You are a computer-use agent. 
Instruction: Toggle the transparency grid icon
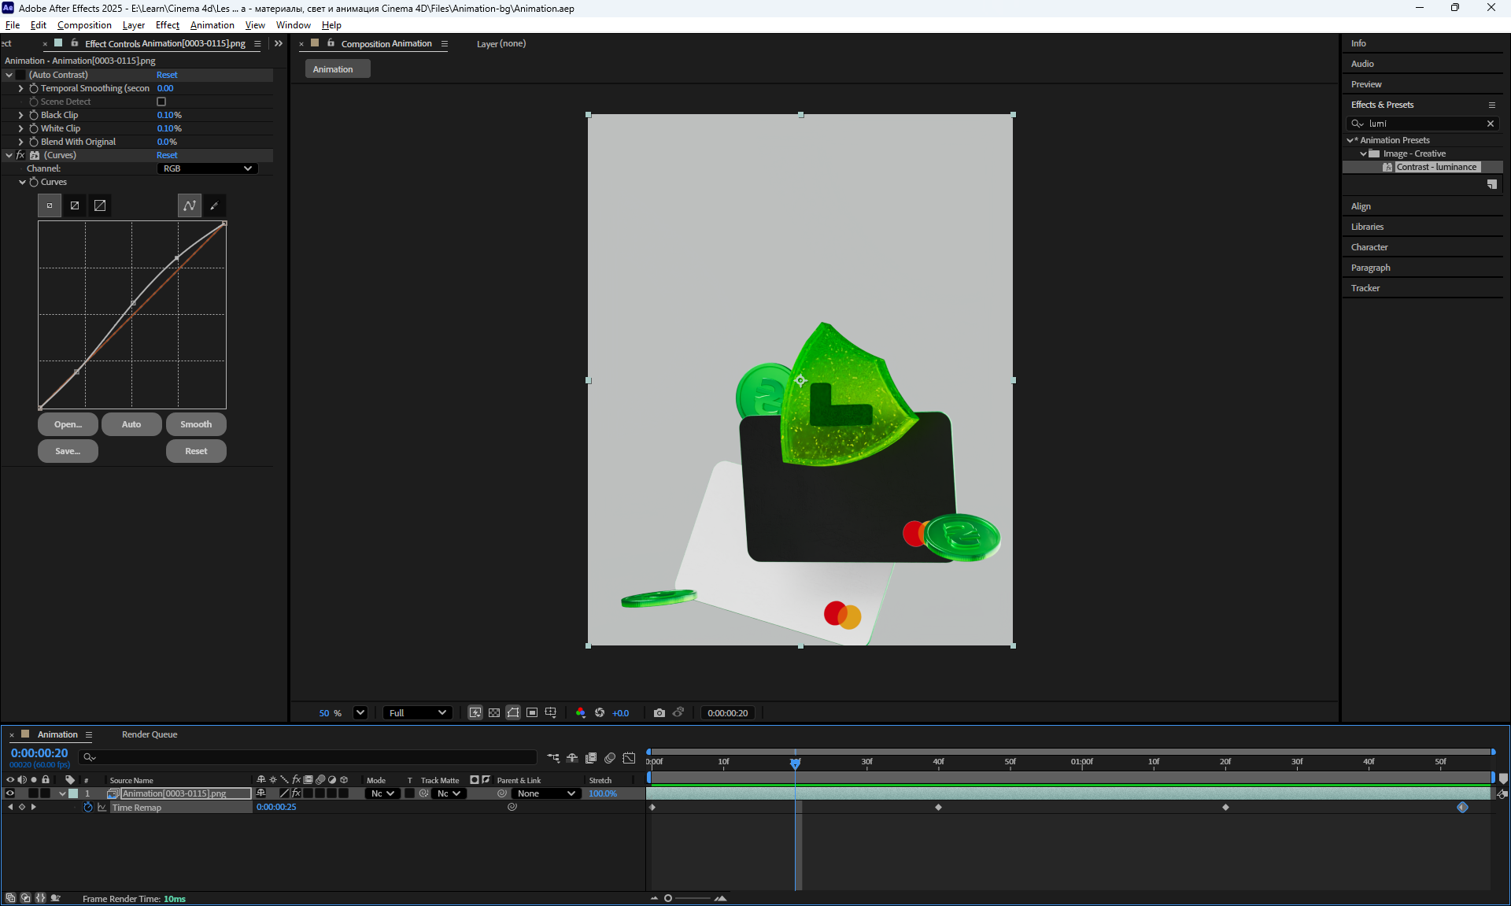click(x=494, y=713)
